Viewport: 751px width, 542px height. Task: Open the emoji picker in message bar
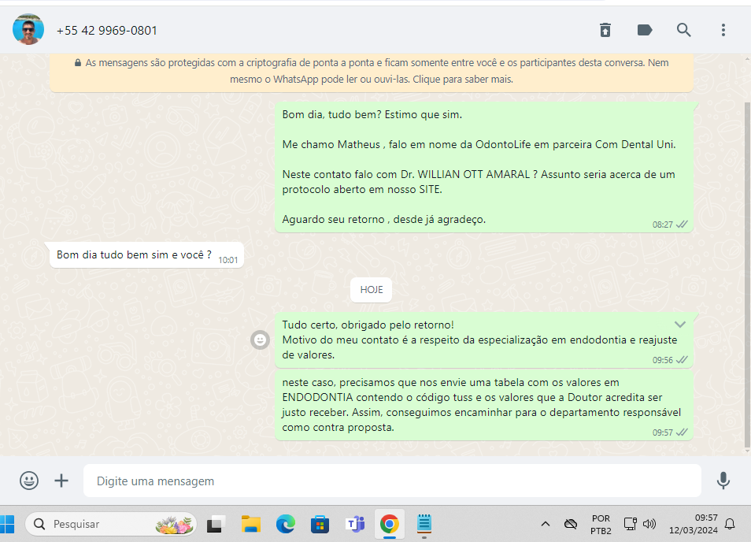29,481
